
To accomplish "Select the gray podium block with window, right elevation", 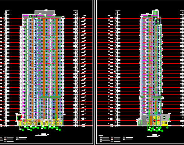I will click(166, 117).
